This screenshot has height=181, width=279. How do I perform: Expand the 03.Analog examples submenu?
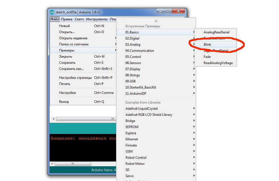[x=133, y=45]
